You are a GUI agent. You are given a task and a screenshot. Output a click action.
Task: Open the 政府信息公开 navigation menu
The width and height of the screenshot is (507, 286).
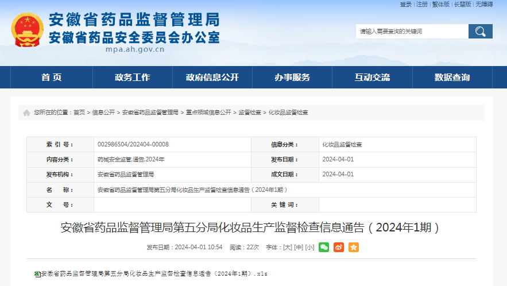coord(212,78)
